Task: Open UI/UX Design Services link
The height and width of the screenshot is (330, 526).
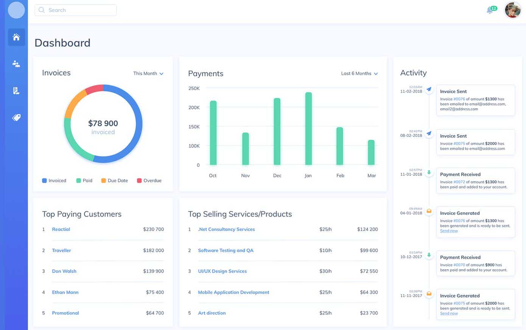Action: [x=222, y=271]
